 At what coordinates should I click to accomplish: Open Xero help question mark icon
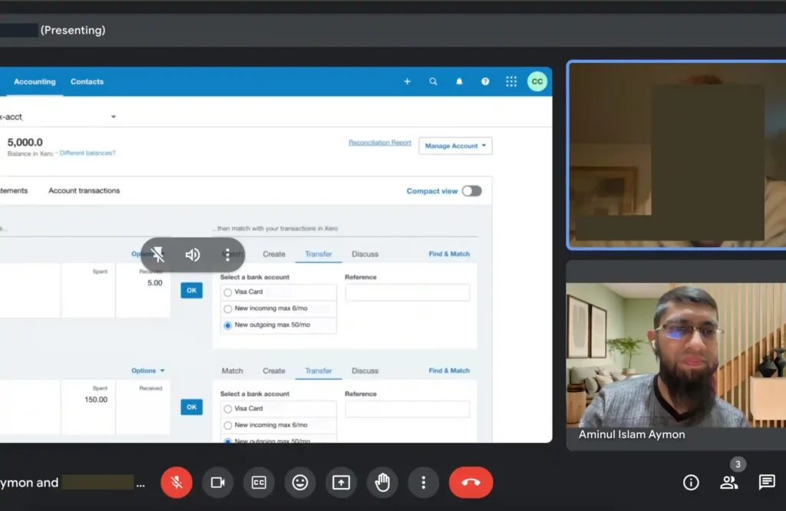pos(485,81)
